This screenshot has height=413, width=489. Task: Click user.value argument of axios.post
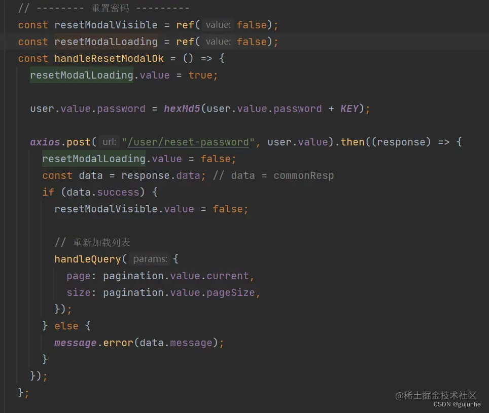[298, 142]
